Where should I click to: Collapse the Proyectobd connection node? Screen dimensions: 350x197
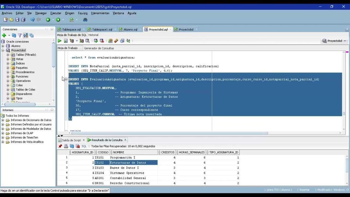click(x=3, y=50)
